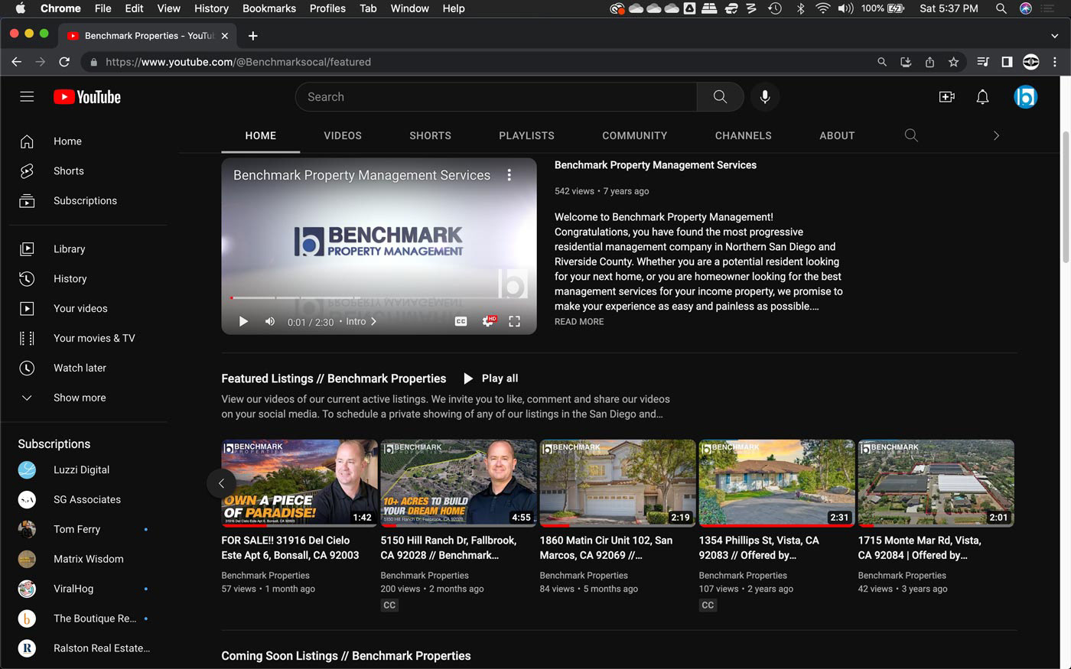Expand the Intro chapter chevron
This screenshot has width=1071, height=669.
tap(373, 322)
